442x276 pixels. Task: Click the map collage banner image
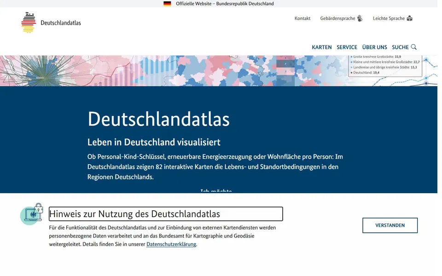(219, 71)
